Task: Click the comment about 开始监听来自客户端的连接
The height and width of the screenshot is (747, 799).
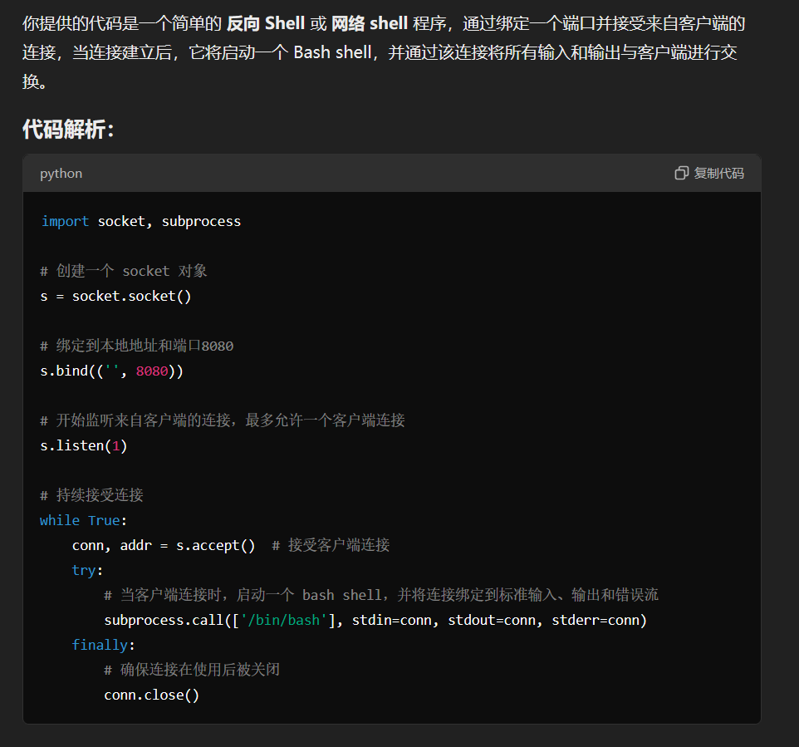Action: click(x=222, y=420)
